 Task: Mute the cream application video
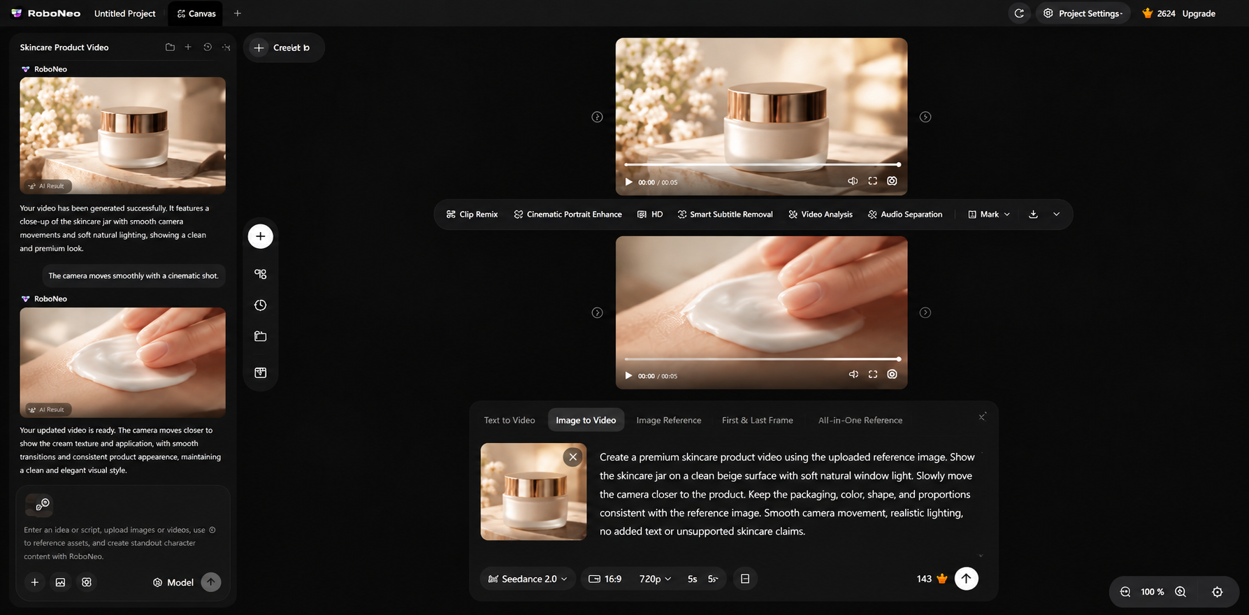pyautogui.click(x=853, y=375)
